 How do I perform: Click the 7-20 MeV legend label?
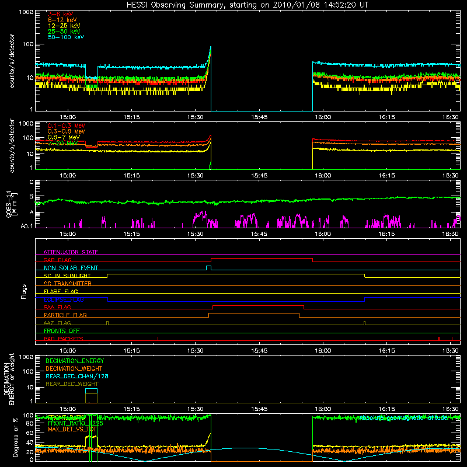[x=63, y=143]
